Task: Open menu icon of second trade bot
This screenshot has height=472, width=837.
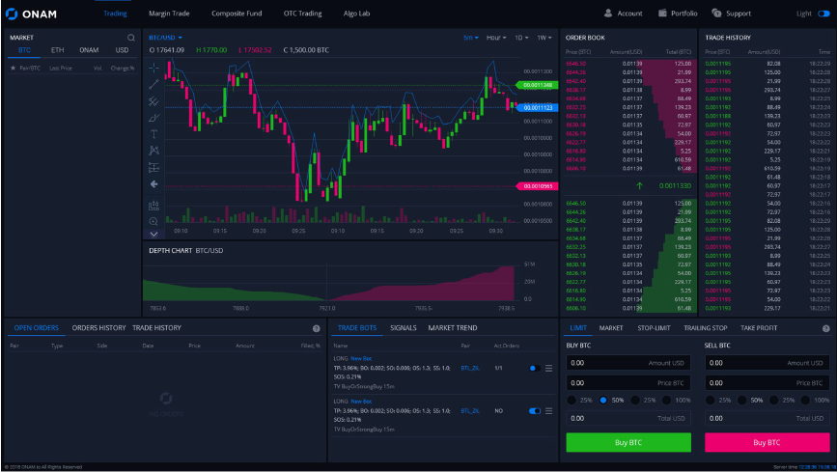Action: (548, 411)
